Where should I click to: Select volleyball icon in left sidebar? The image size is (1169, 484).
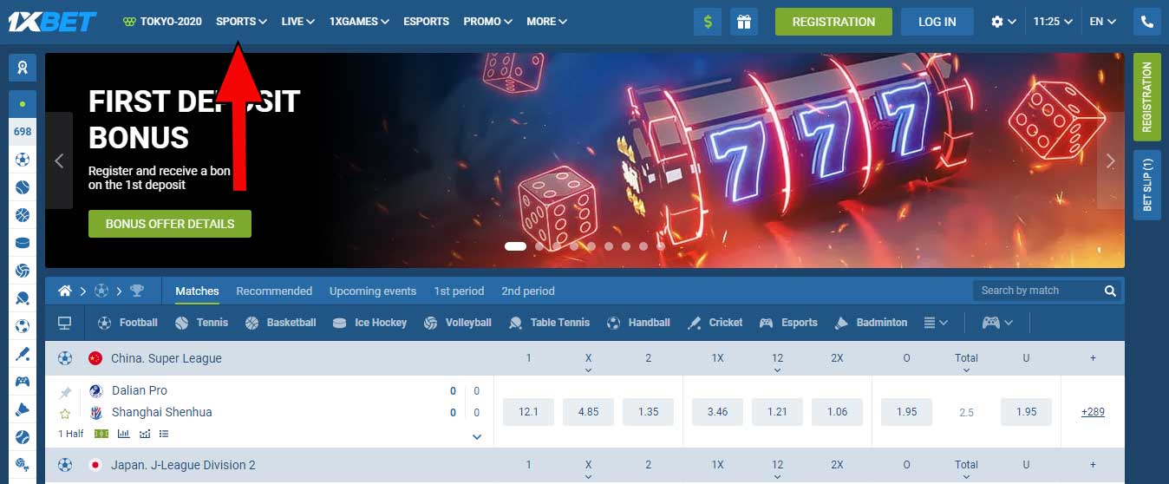[x=22, y=271]
